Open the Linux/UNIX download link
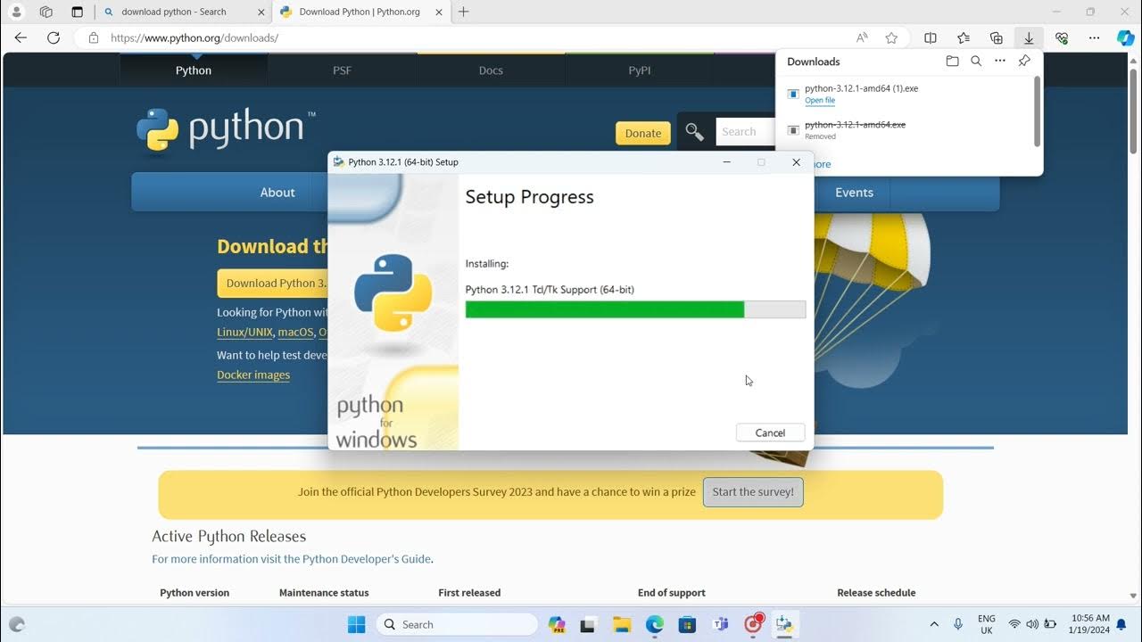Screen dimensions: 1142x642 point(244,332)
